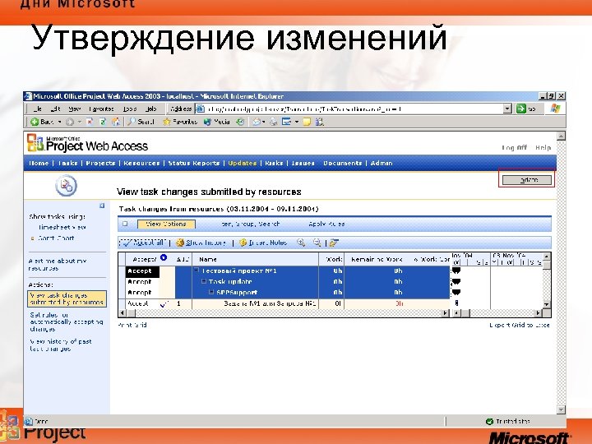The width and height of the screenshot is (592, 444).
Task: Click the Internet Explorer Back arrow icon
Action: pos(35,122)
